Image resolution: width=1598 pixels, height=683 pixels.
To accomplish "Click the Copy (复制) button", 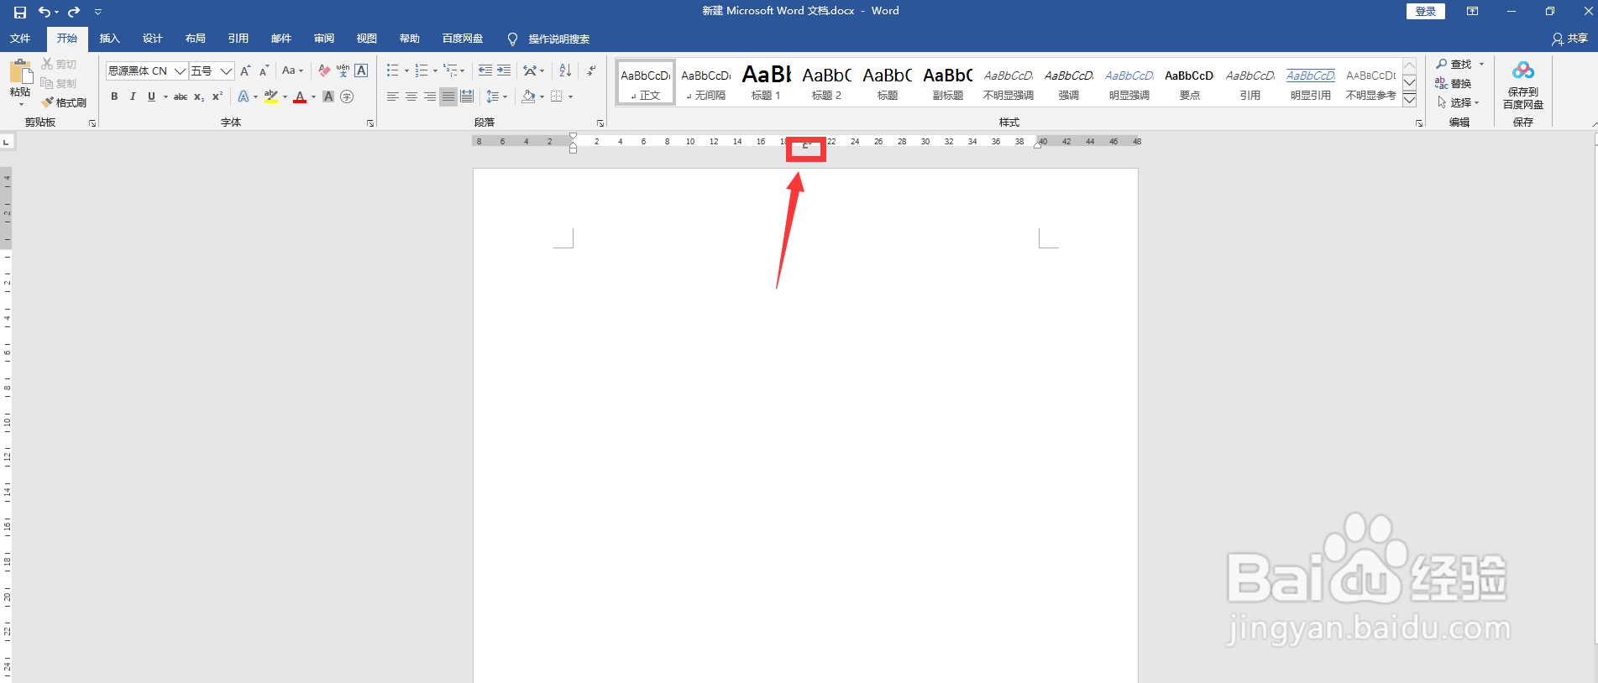I will [x=59, y=83].
